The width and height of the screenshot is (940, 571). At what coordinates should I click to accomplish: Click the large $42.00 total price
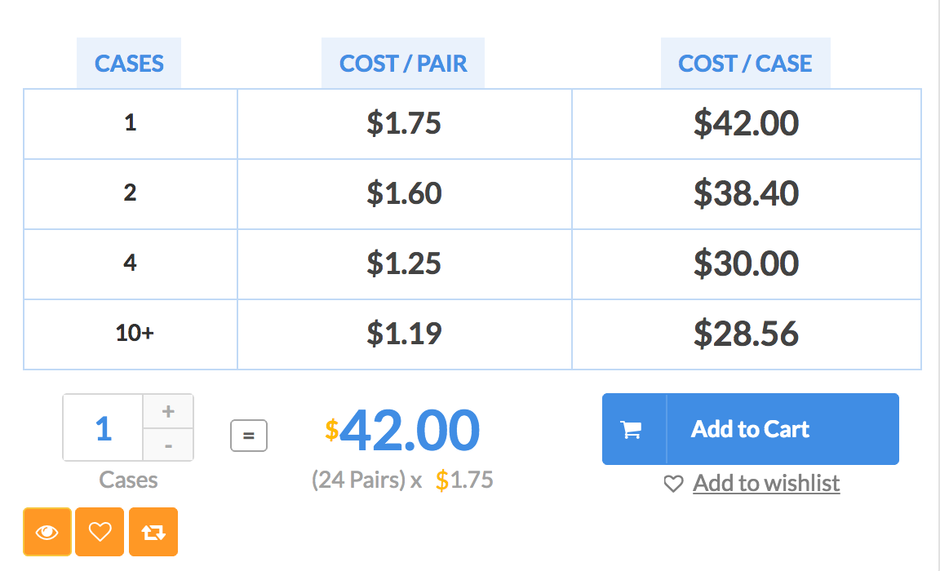click(402, 430)
